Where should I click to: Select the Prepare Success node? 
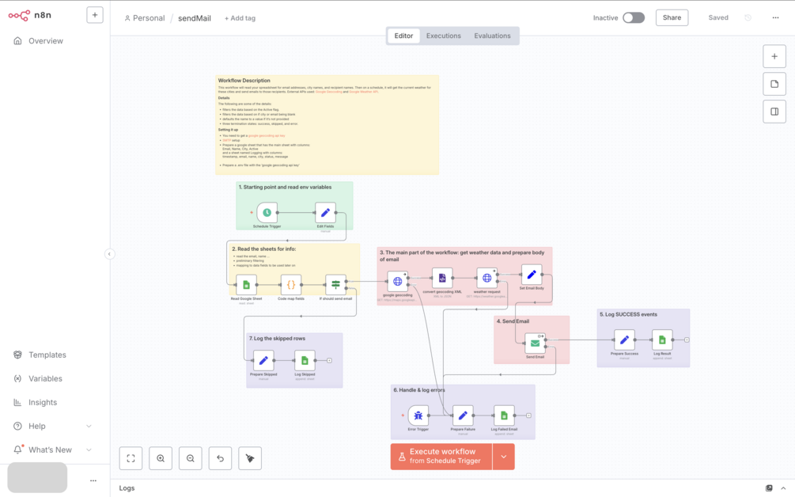click(x=624, y=340)
